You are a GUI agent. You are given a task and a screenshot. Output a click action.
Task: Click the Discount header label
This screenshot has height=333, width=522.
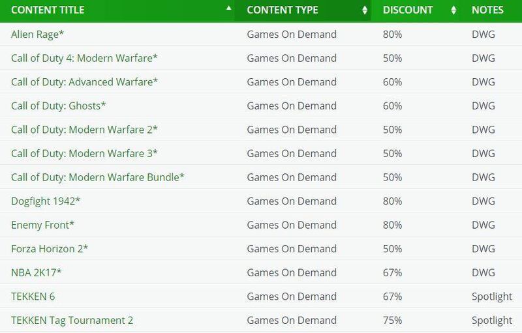408,10
